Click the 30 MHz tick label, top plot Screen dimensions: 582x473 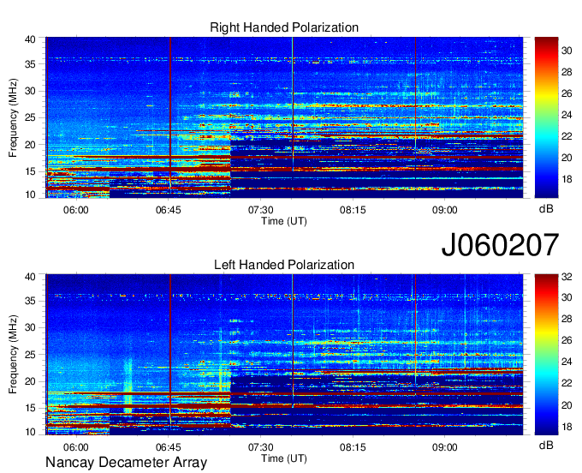point(30,92)
